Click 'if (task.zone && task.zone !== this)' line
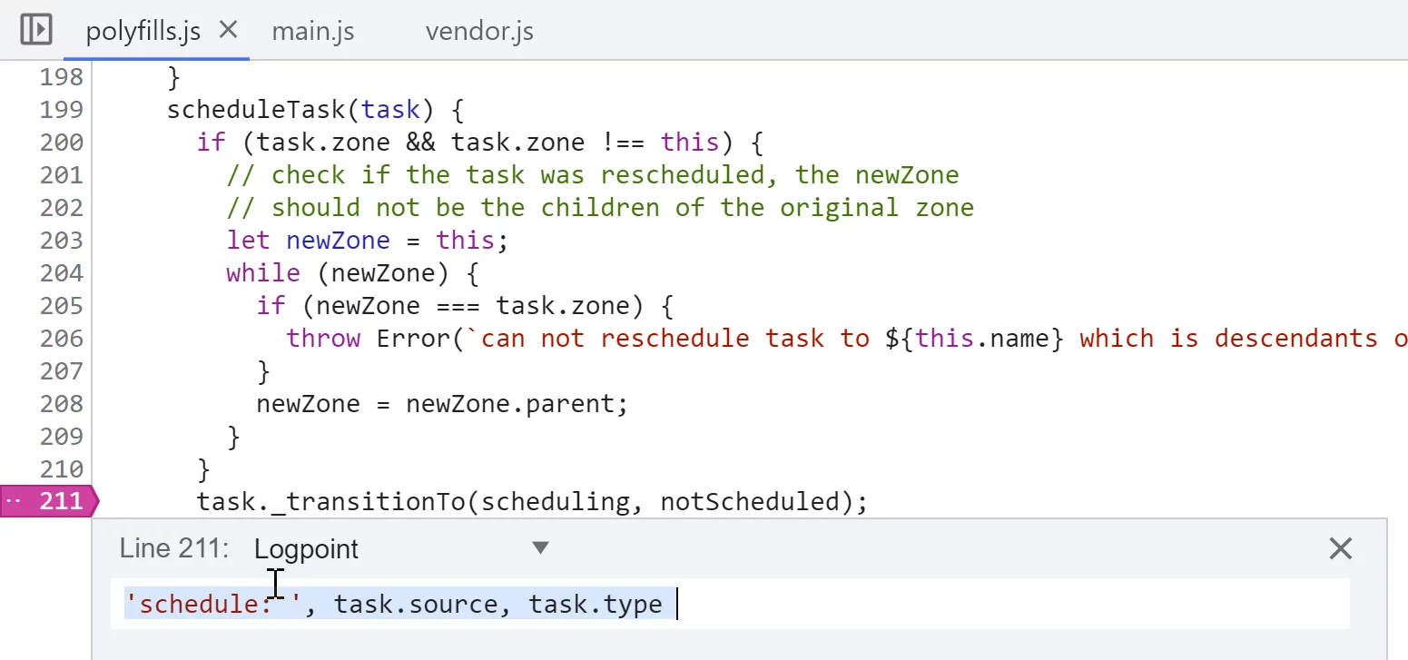 tap(480, 143)
